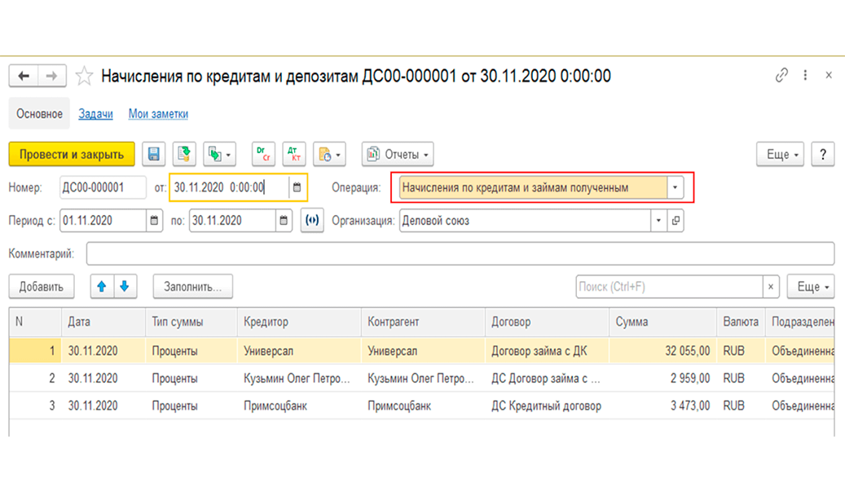
Task: Select the ДС Договор займа с ... cell
Action: click(548, 378)
